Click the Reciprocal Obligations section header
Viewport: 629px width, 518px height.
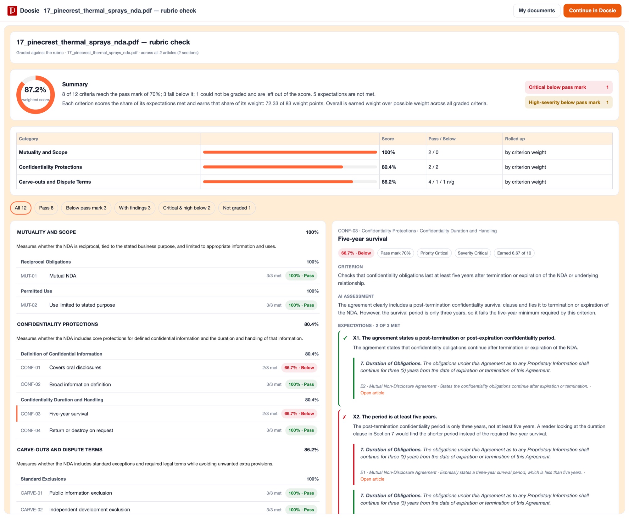point(168,262)
